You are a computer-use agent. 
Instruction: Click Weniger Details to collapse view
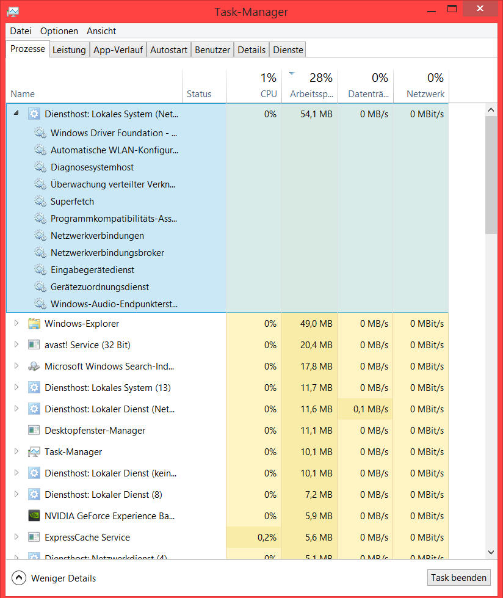(54, 578)
